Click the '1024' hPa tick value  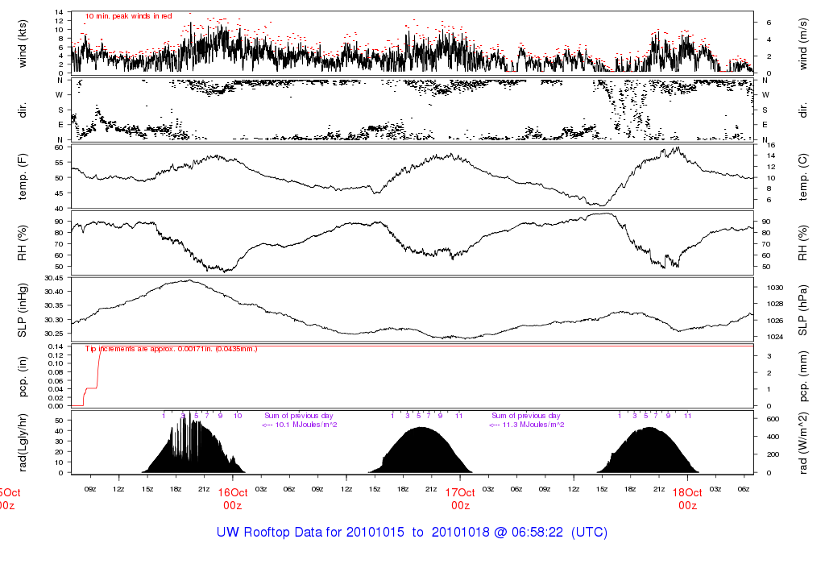776,337
